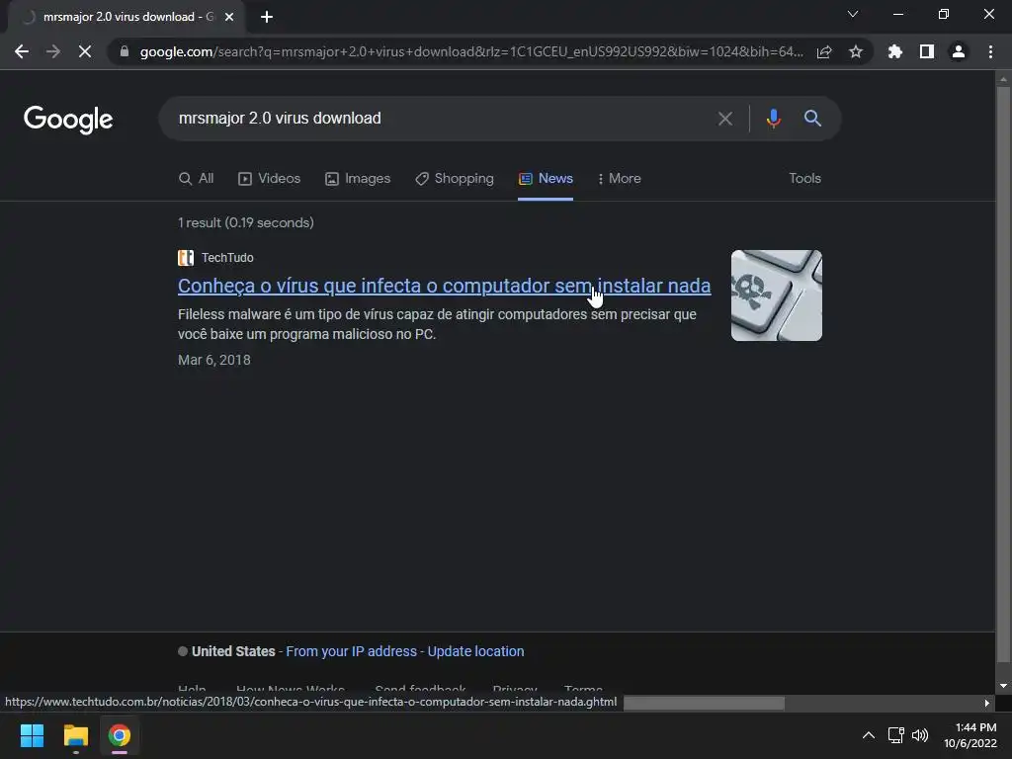Viewport: 1012px width, 759px height.
Task: Switch to Shopping results tab
Action: click(x=455, y=179)
